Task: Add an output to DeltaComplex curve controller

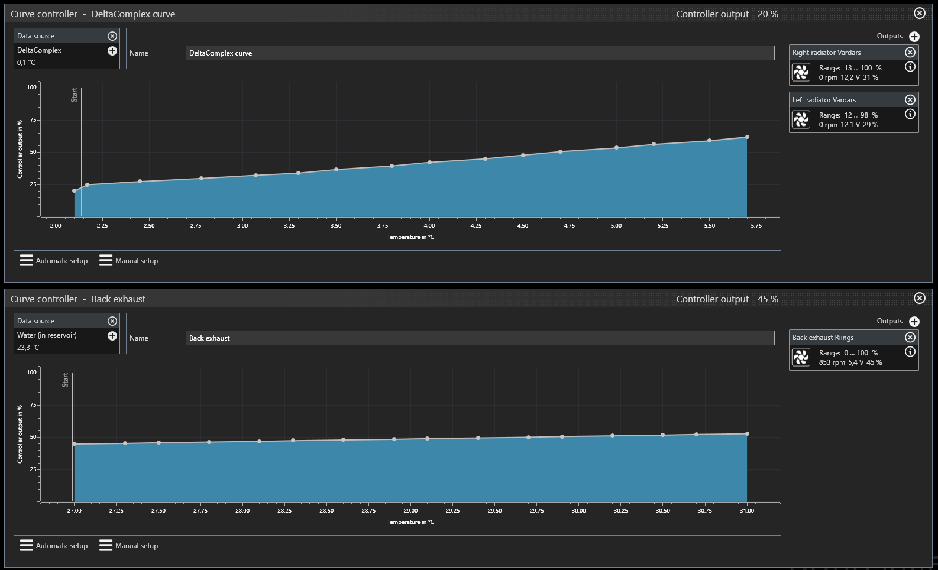Action: point(914,37)
